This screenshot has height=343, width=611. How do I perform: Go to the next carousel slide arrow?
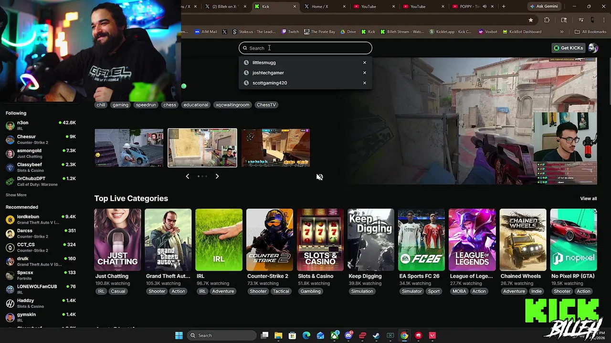(x=217, y=176)
